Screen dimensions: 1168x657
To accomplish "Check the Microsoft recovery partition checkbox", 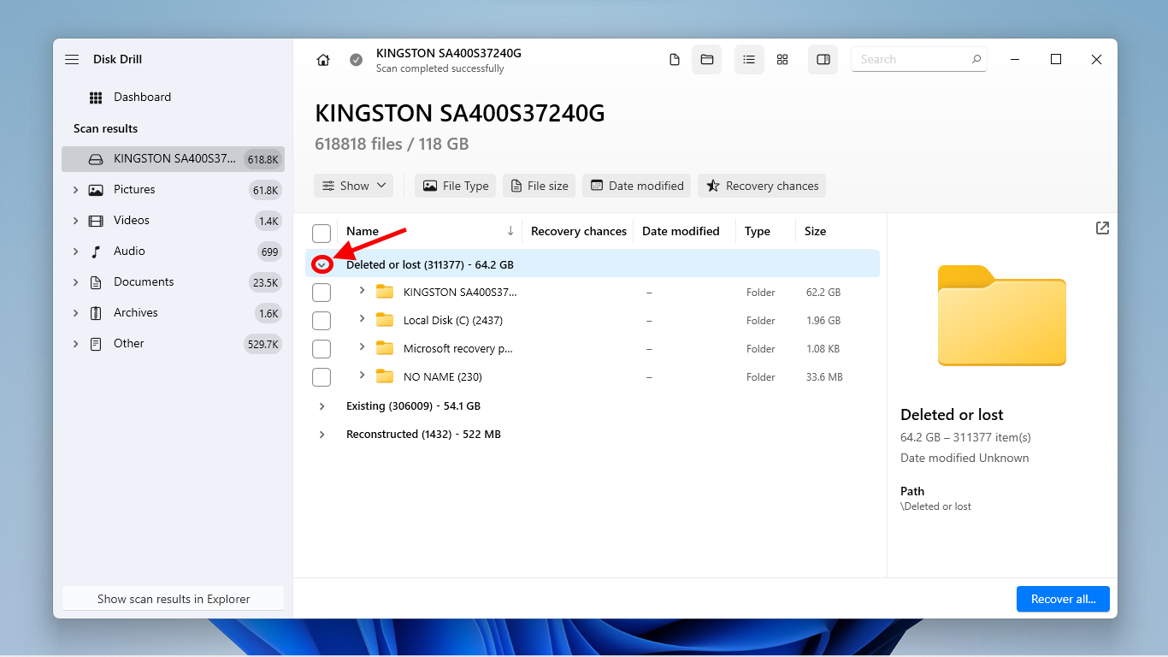I will coord(321,349).
